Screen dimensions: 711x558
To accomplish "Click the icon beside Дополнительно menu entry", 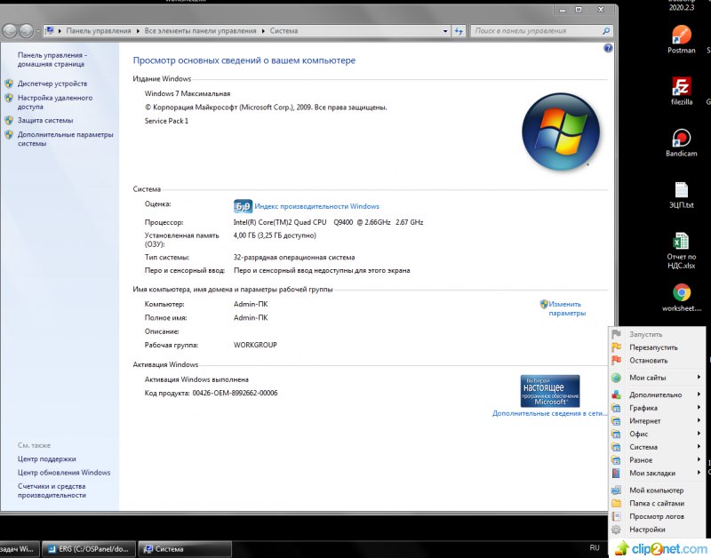I will tap(616, 395).
